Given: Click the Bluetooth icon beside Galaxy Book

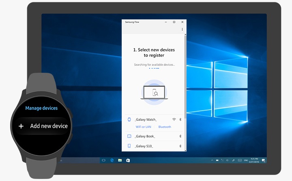Looking at the screenshot, I should click(180, 136).
